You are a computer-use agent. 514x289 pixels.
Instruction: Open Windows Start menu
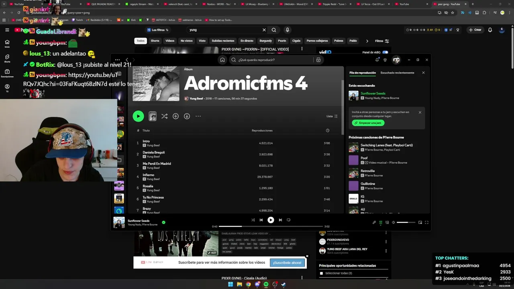coord(230,284)
